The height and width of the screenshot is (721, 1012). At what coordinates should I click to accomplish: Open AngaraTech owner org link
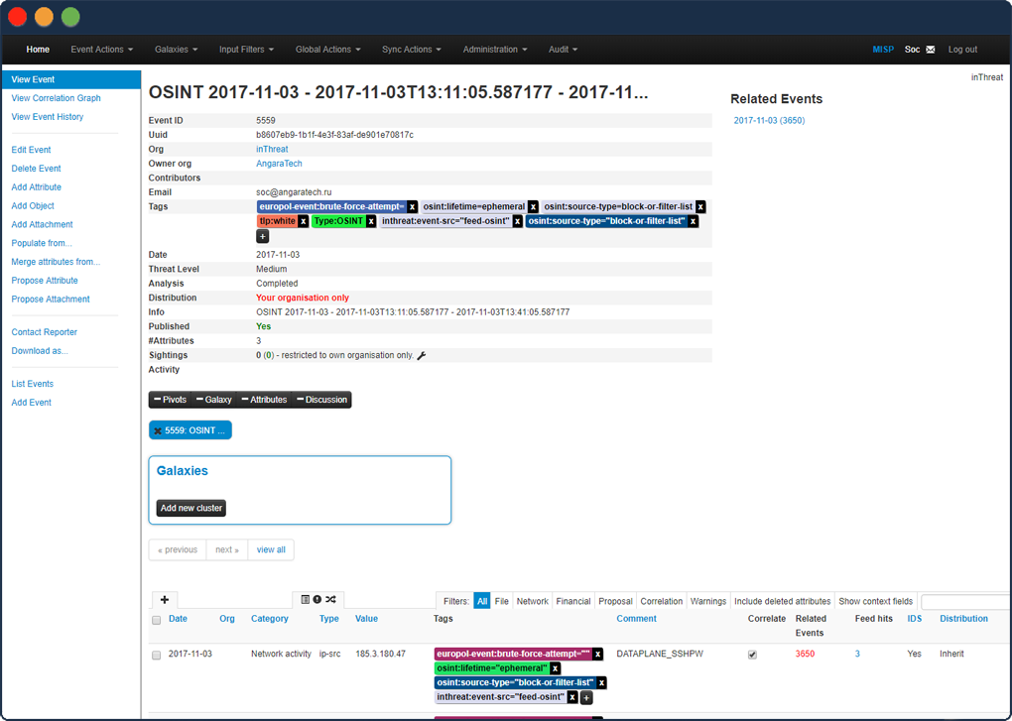tap(279, 164)
